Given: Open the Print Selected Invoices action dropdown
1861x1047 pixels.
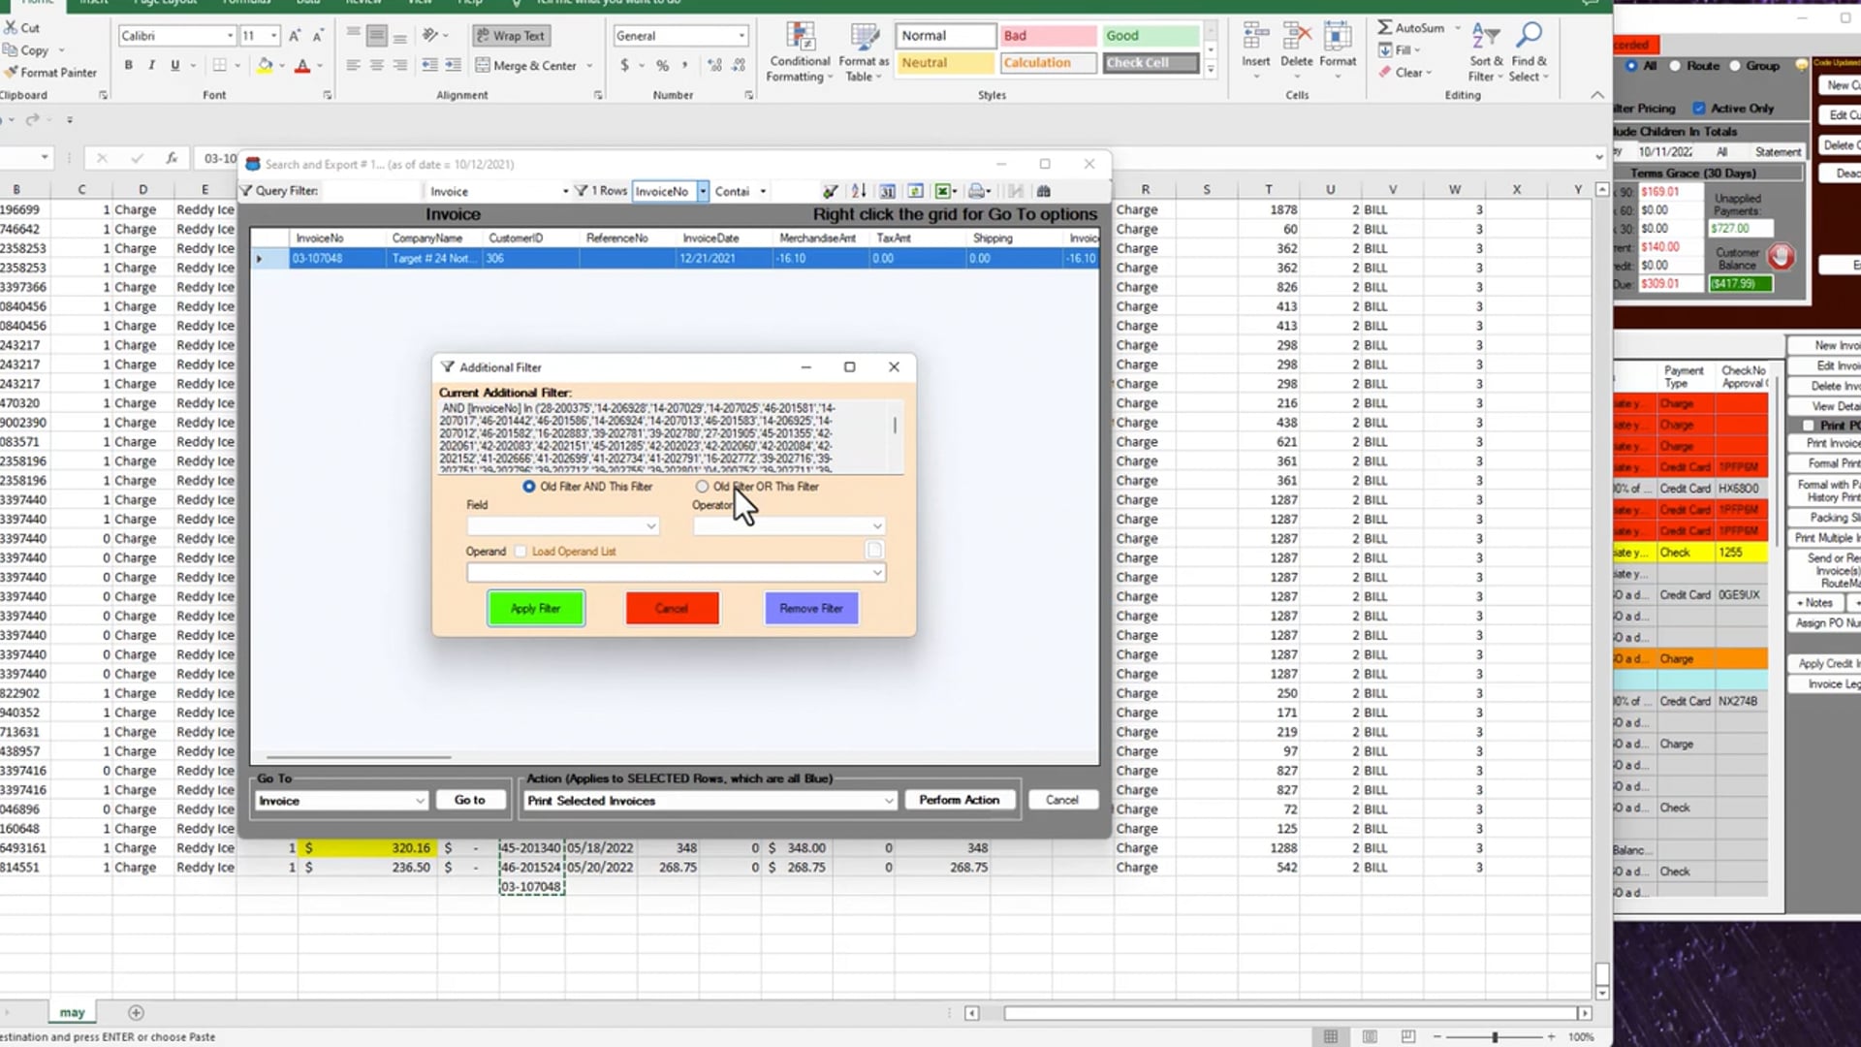Looking at the screenshot, I should point(710,801).
